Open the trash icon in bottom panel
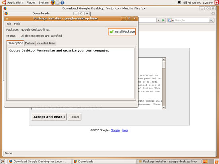The height and width of the screenshot is (164, 219). pos(217,162)
